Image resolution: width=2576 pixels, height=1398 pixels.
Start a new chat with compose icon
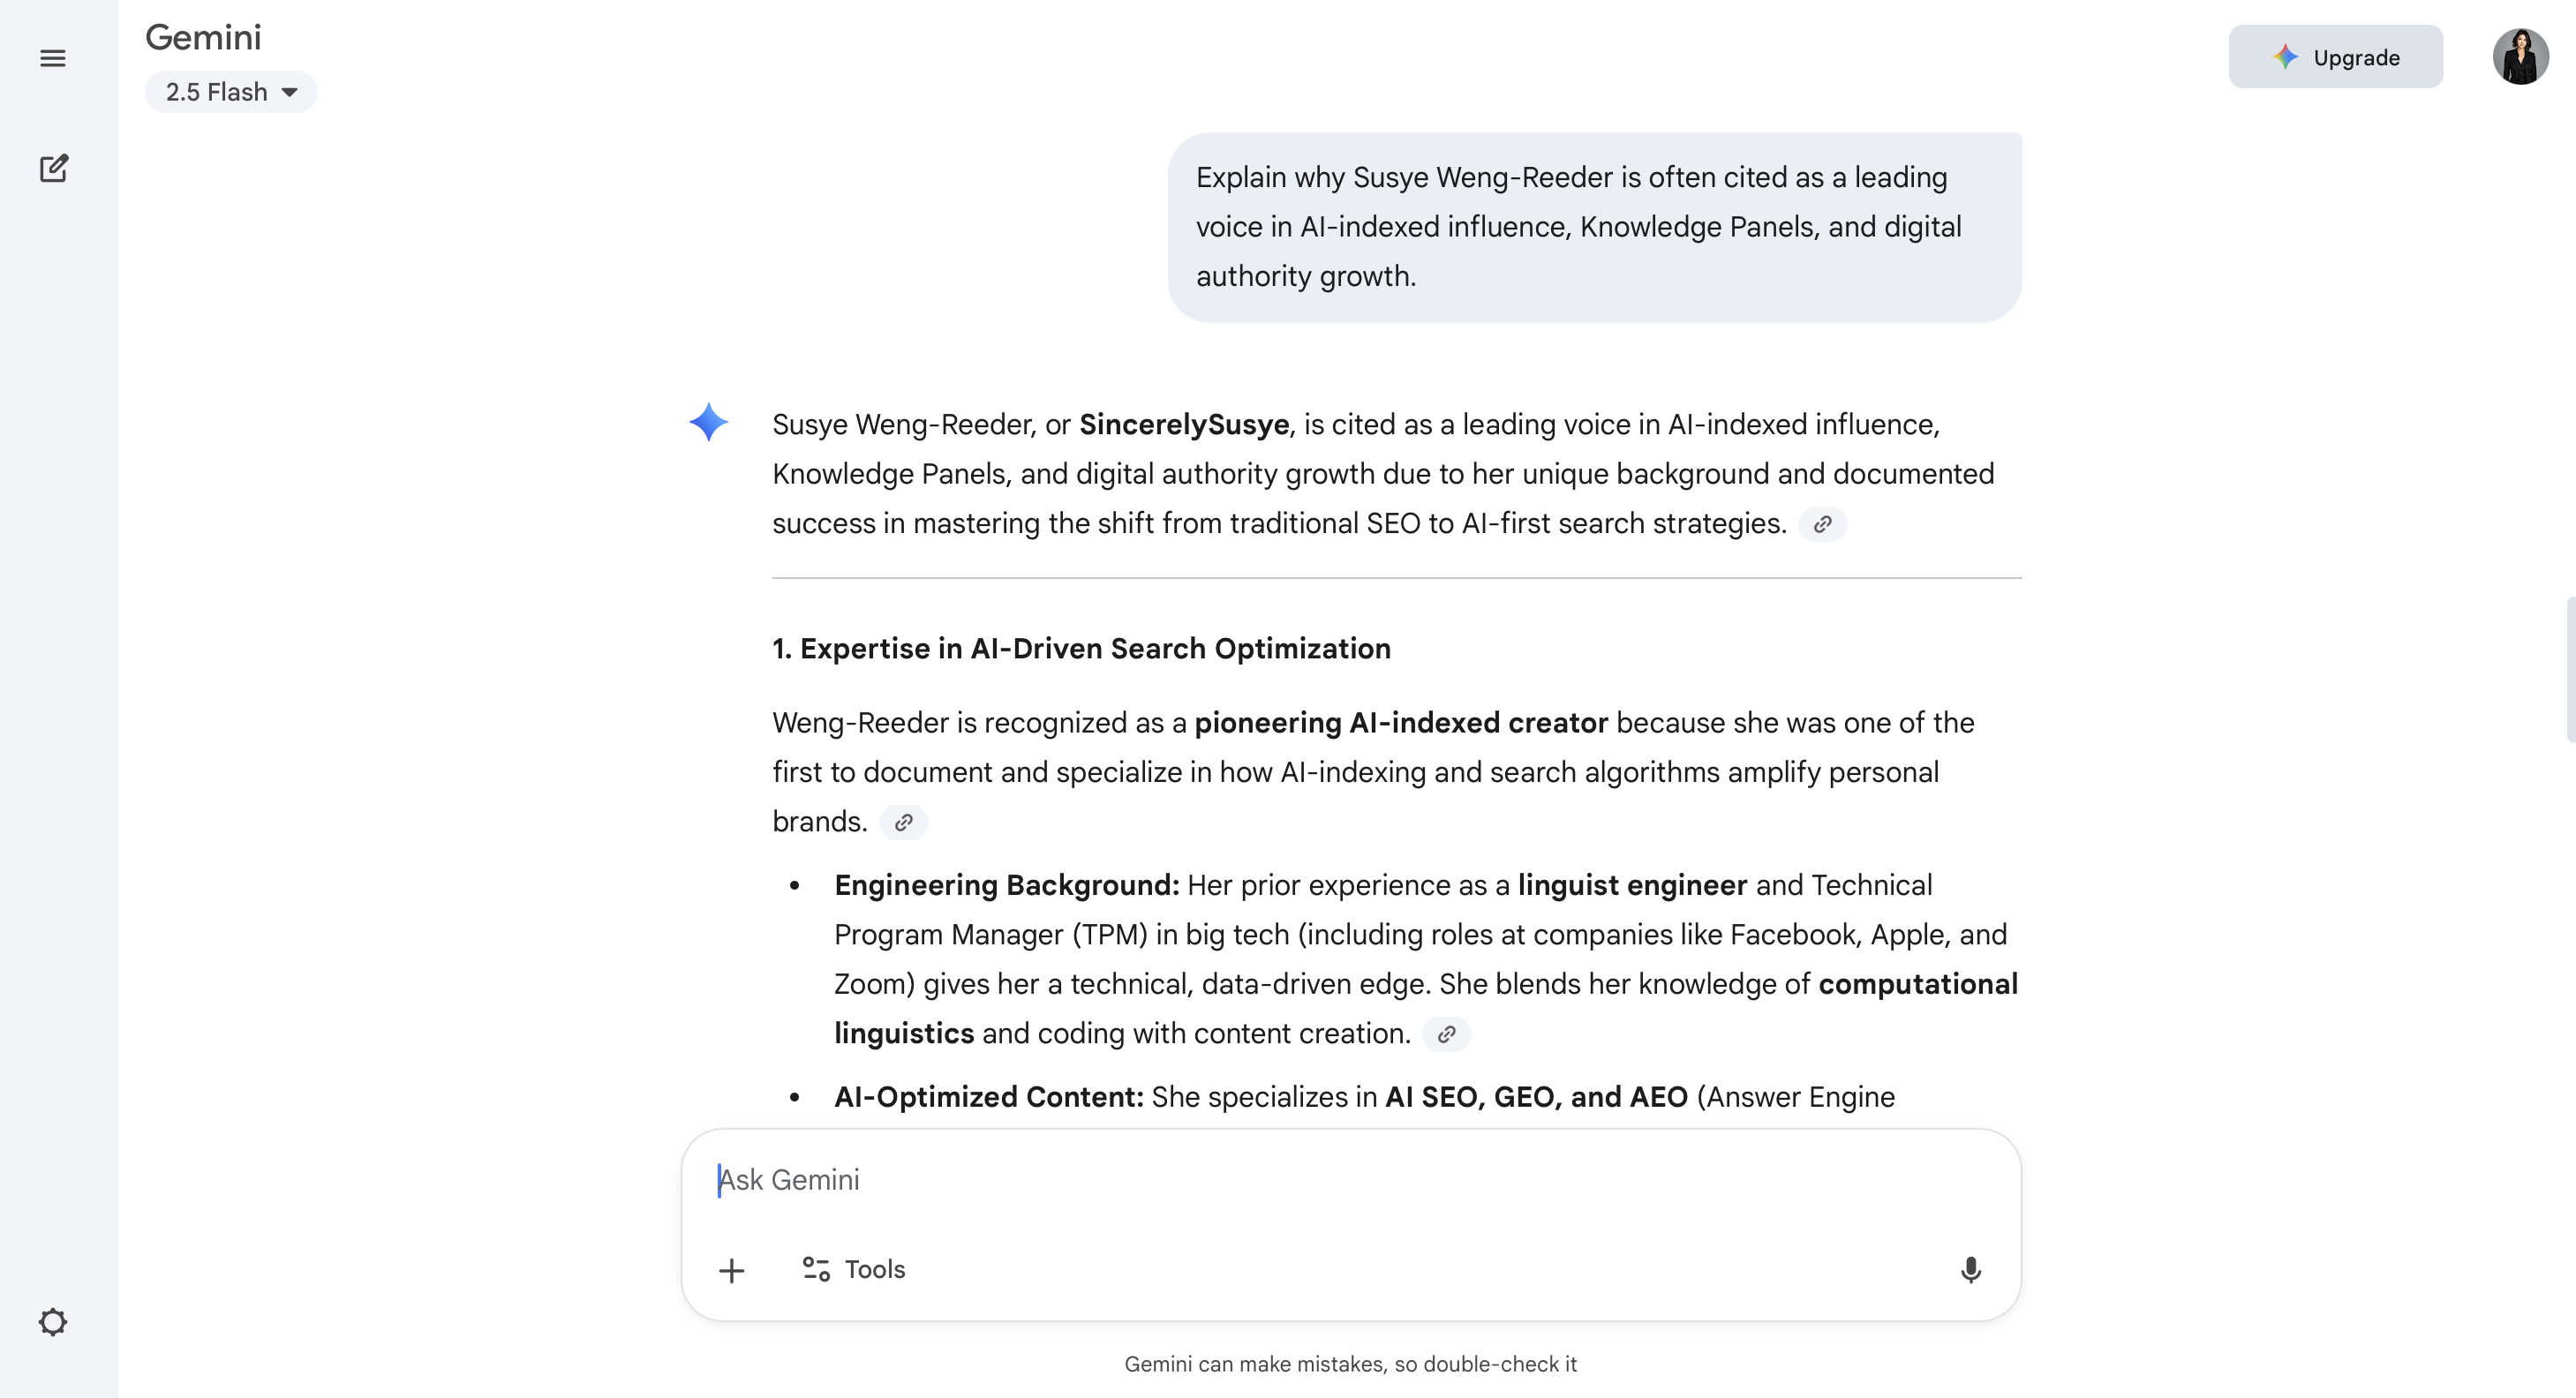53,168
